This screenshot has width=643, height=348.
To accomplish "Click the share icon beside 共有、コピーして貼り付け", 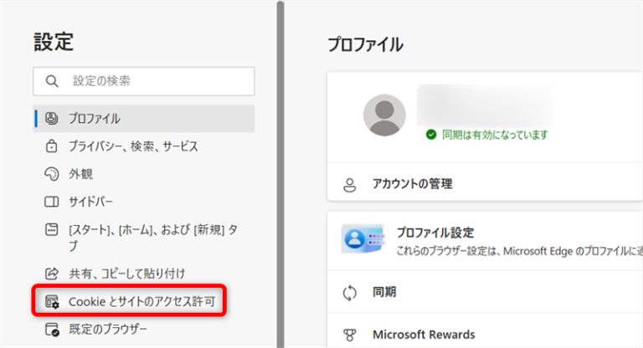I will [x=52, y=273].
